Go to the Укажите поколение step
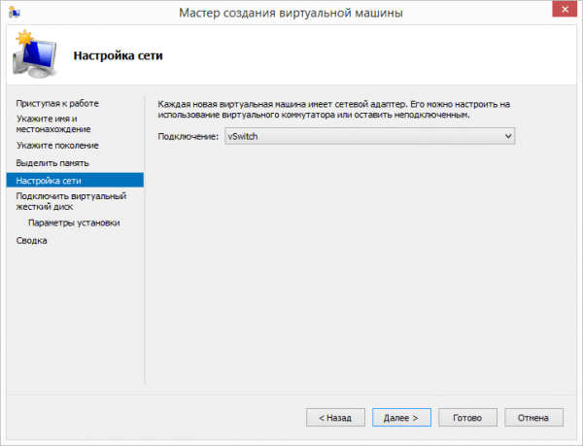The height and width of the screenshot is (446, 583). (x=57, y=146)
